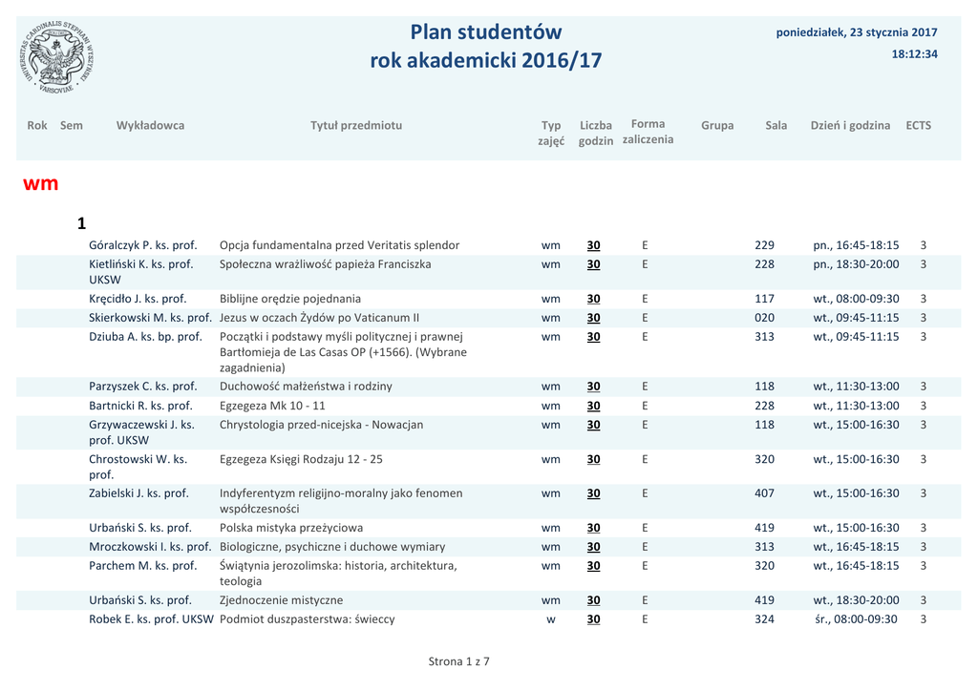The height and width of the screenshot is (691, 978).
Task: Click the underlined 30 hours in Góralczyk row
Action: point(593,245)
